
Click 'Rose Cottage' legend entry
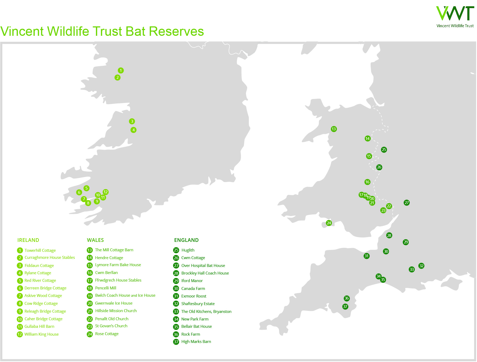[x=107, y=334]
